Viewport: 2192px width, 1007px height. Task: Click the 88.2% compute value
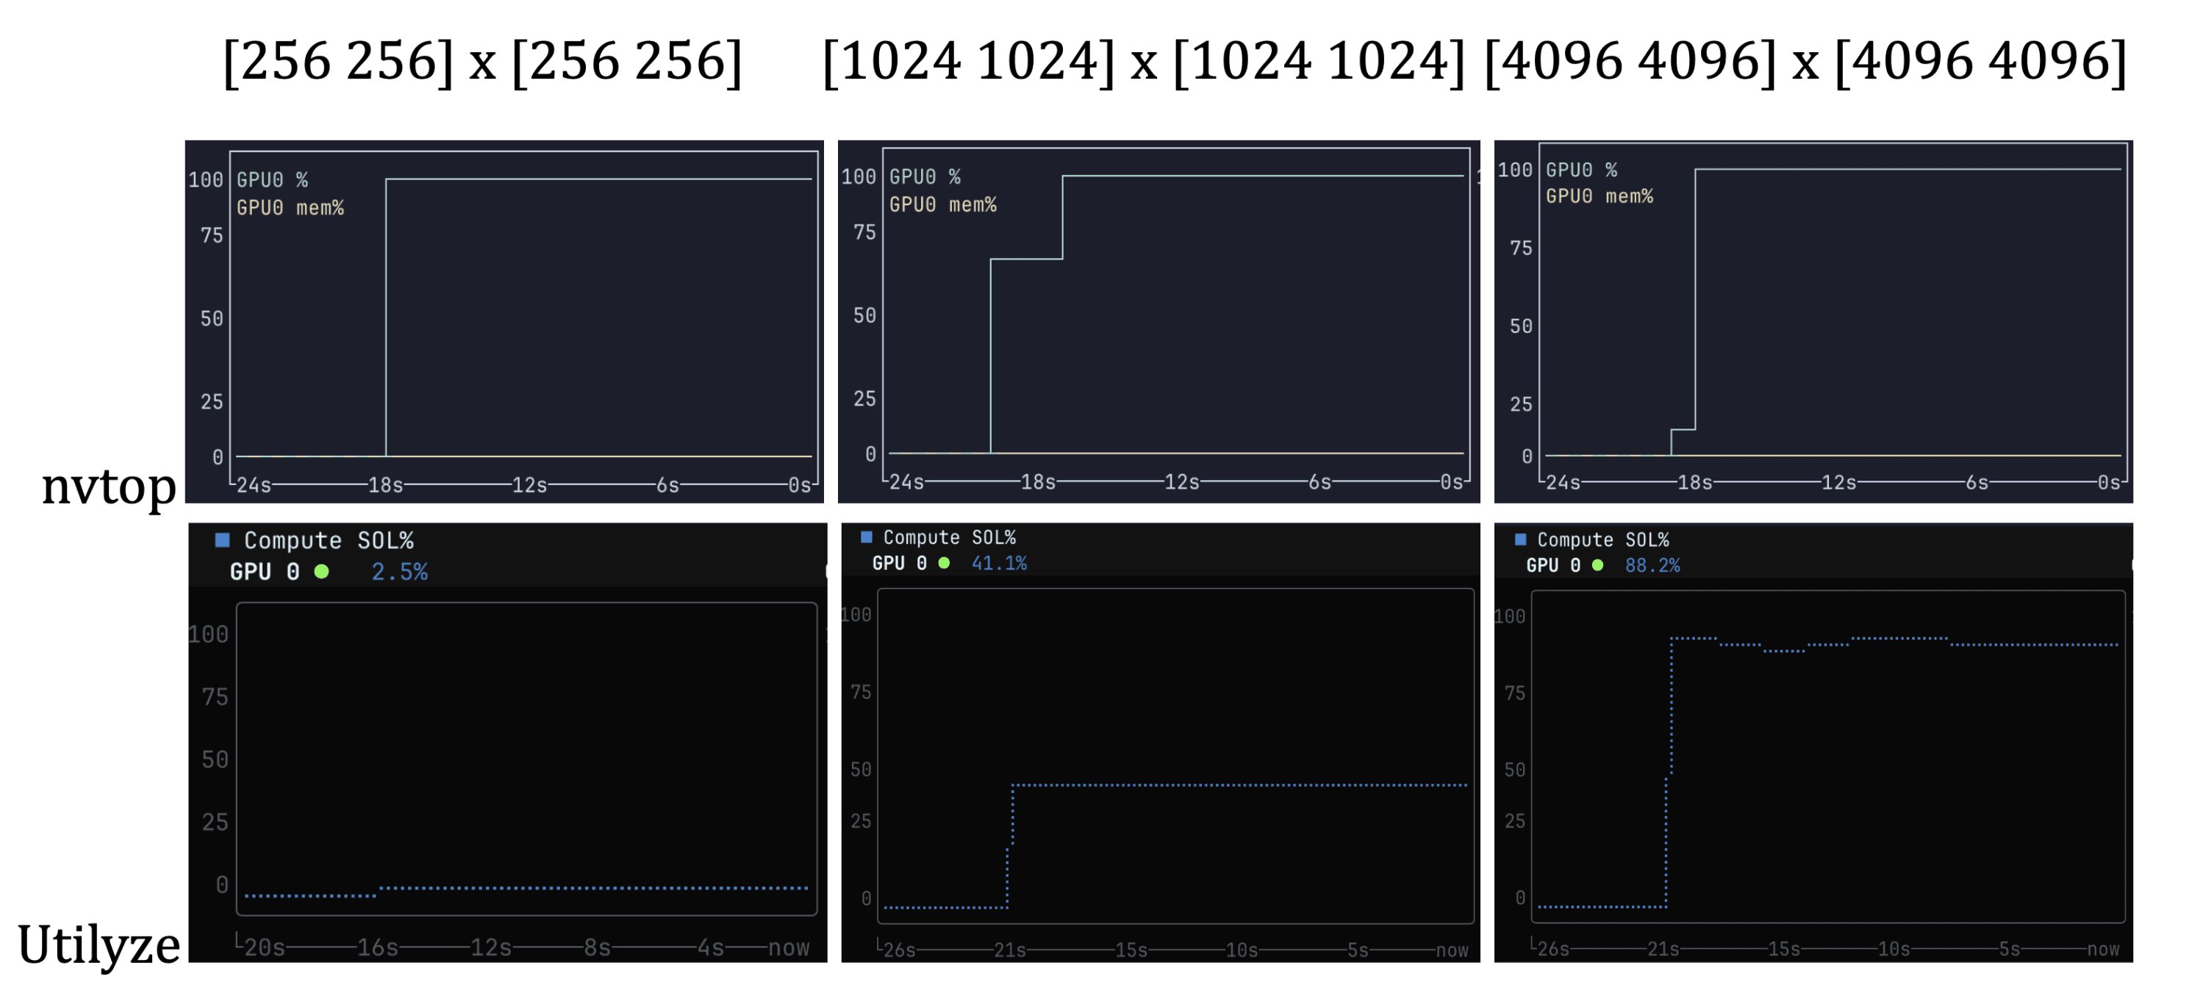[1652, 565]
